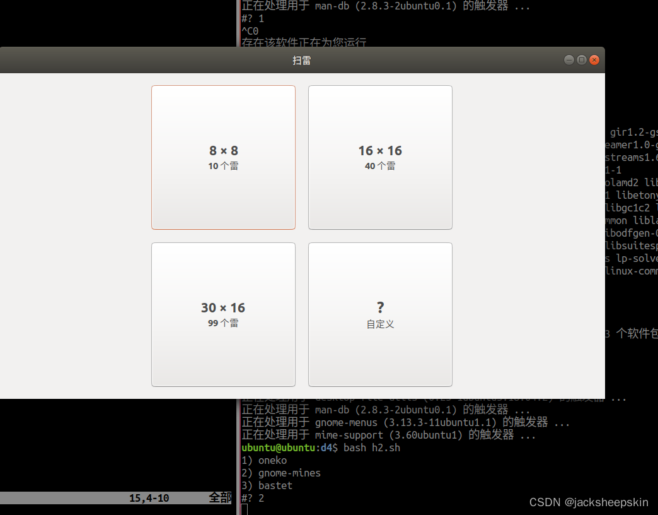The height and width of the screenshot is (515, 658).
Task: Click the 10 个雷 mine count label
Action: click(223, 165)
